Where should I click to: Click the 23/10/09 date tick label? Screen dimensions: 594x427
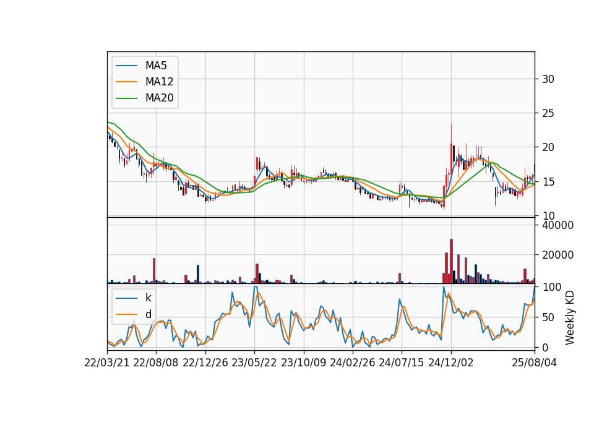coord(303,363)
